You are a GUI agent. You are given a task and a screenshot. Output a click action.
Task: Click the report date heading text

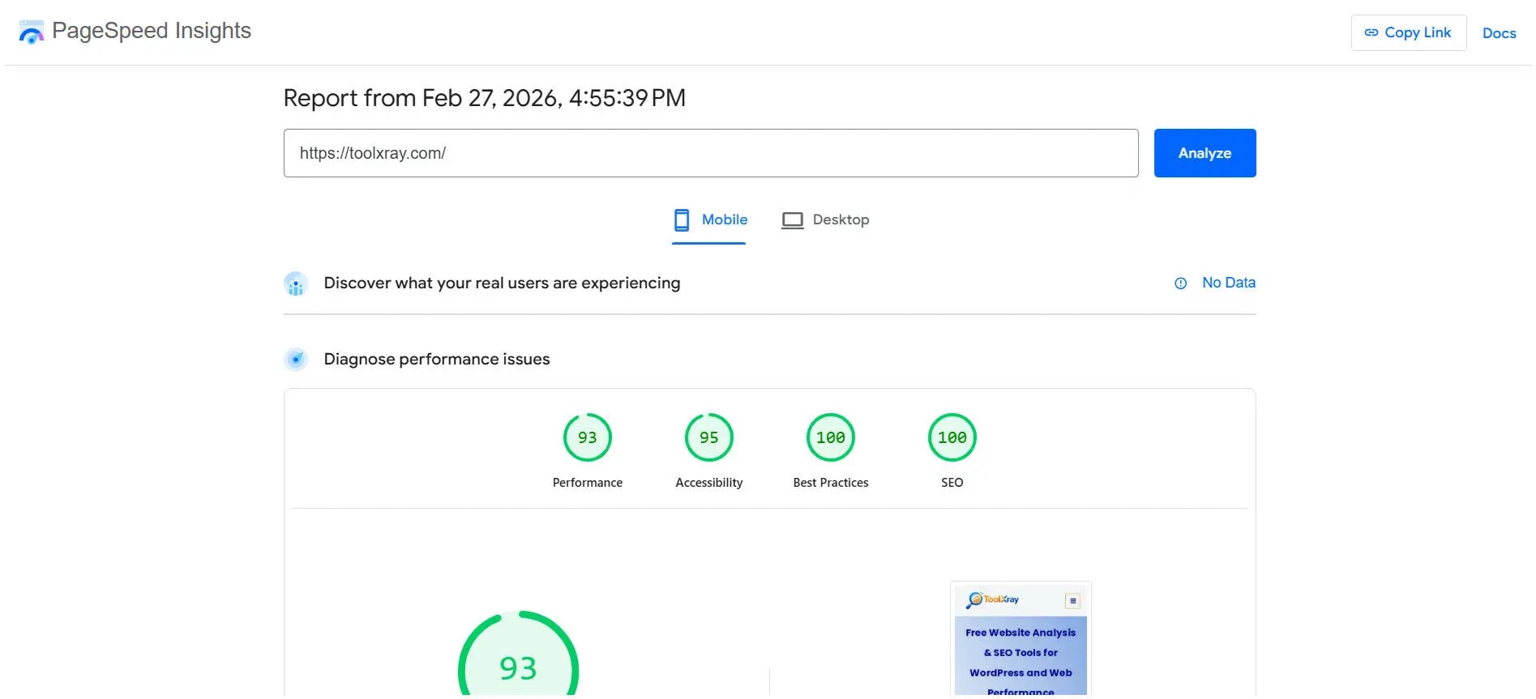point(485,98)
